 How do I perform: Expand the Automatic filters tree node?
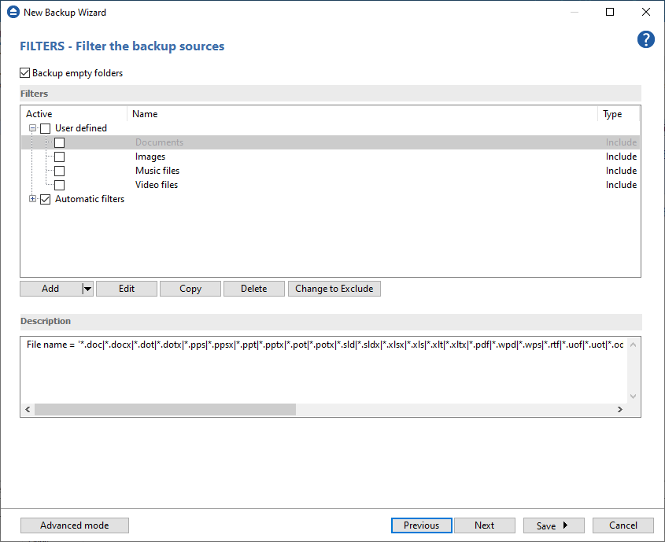click(x=32, y=199)
